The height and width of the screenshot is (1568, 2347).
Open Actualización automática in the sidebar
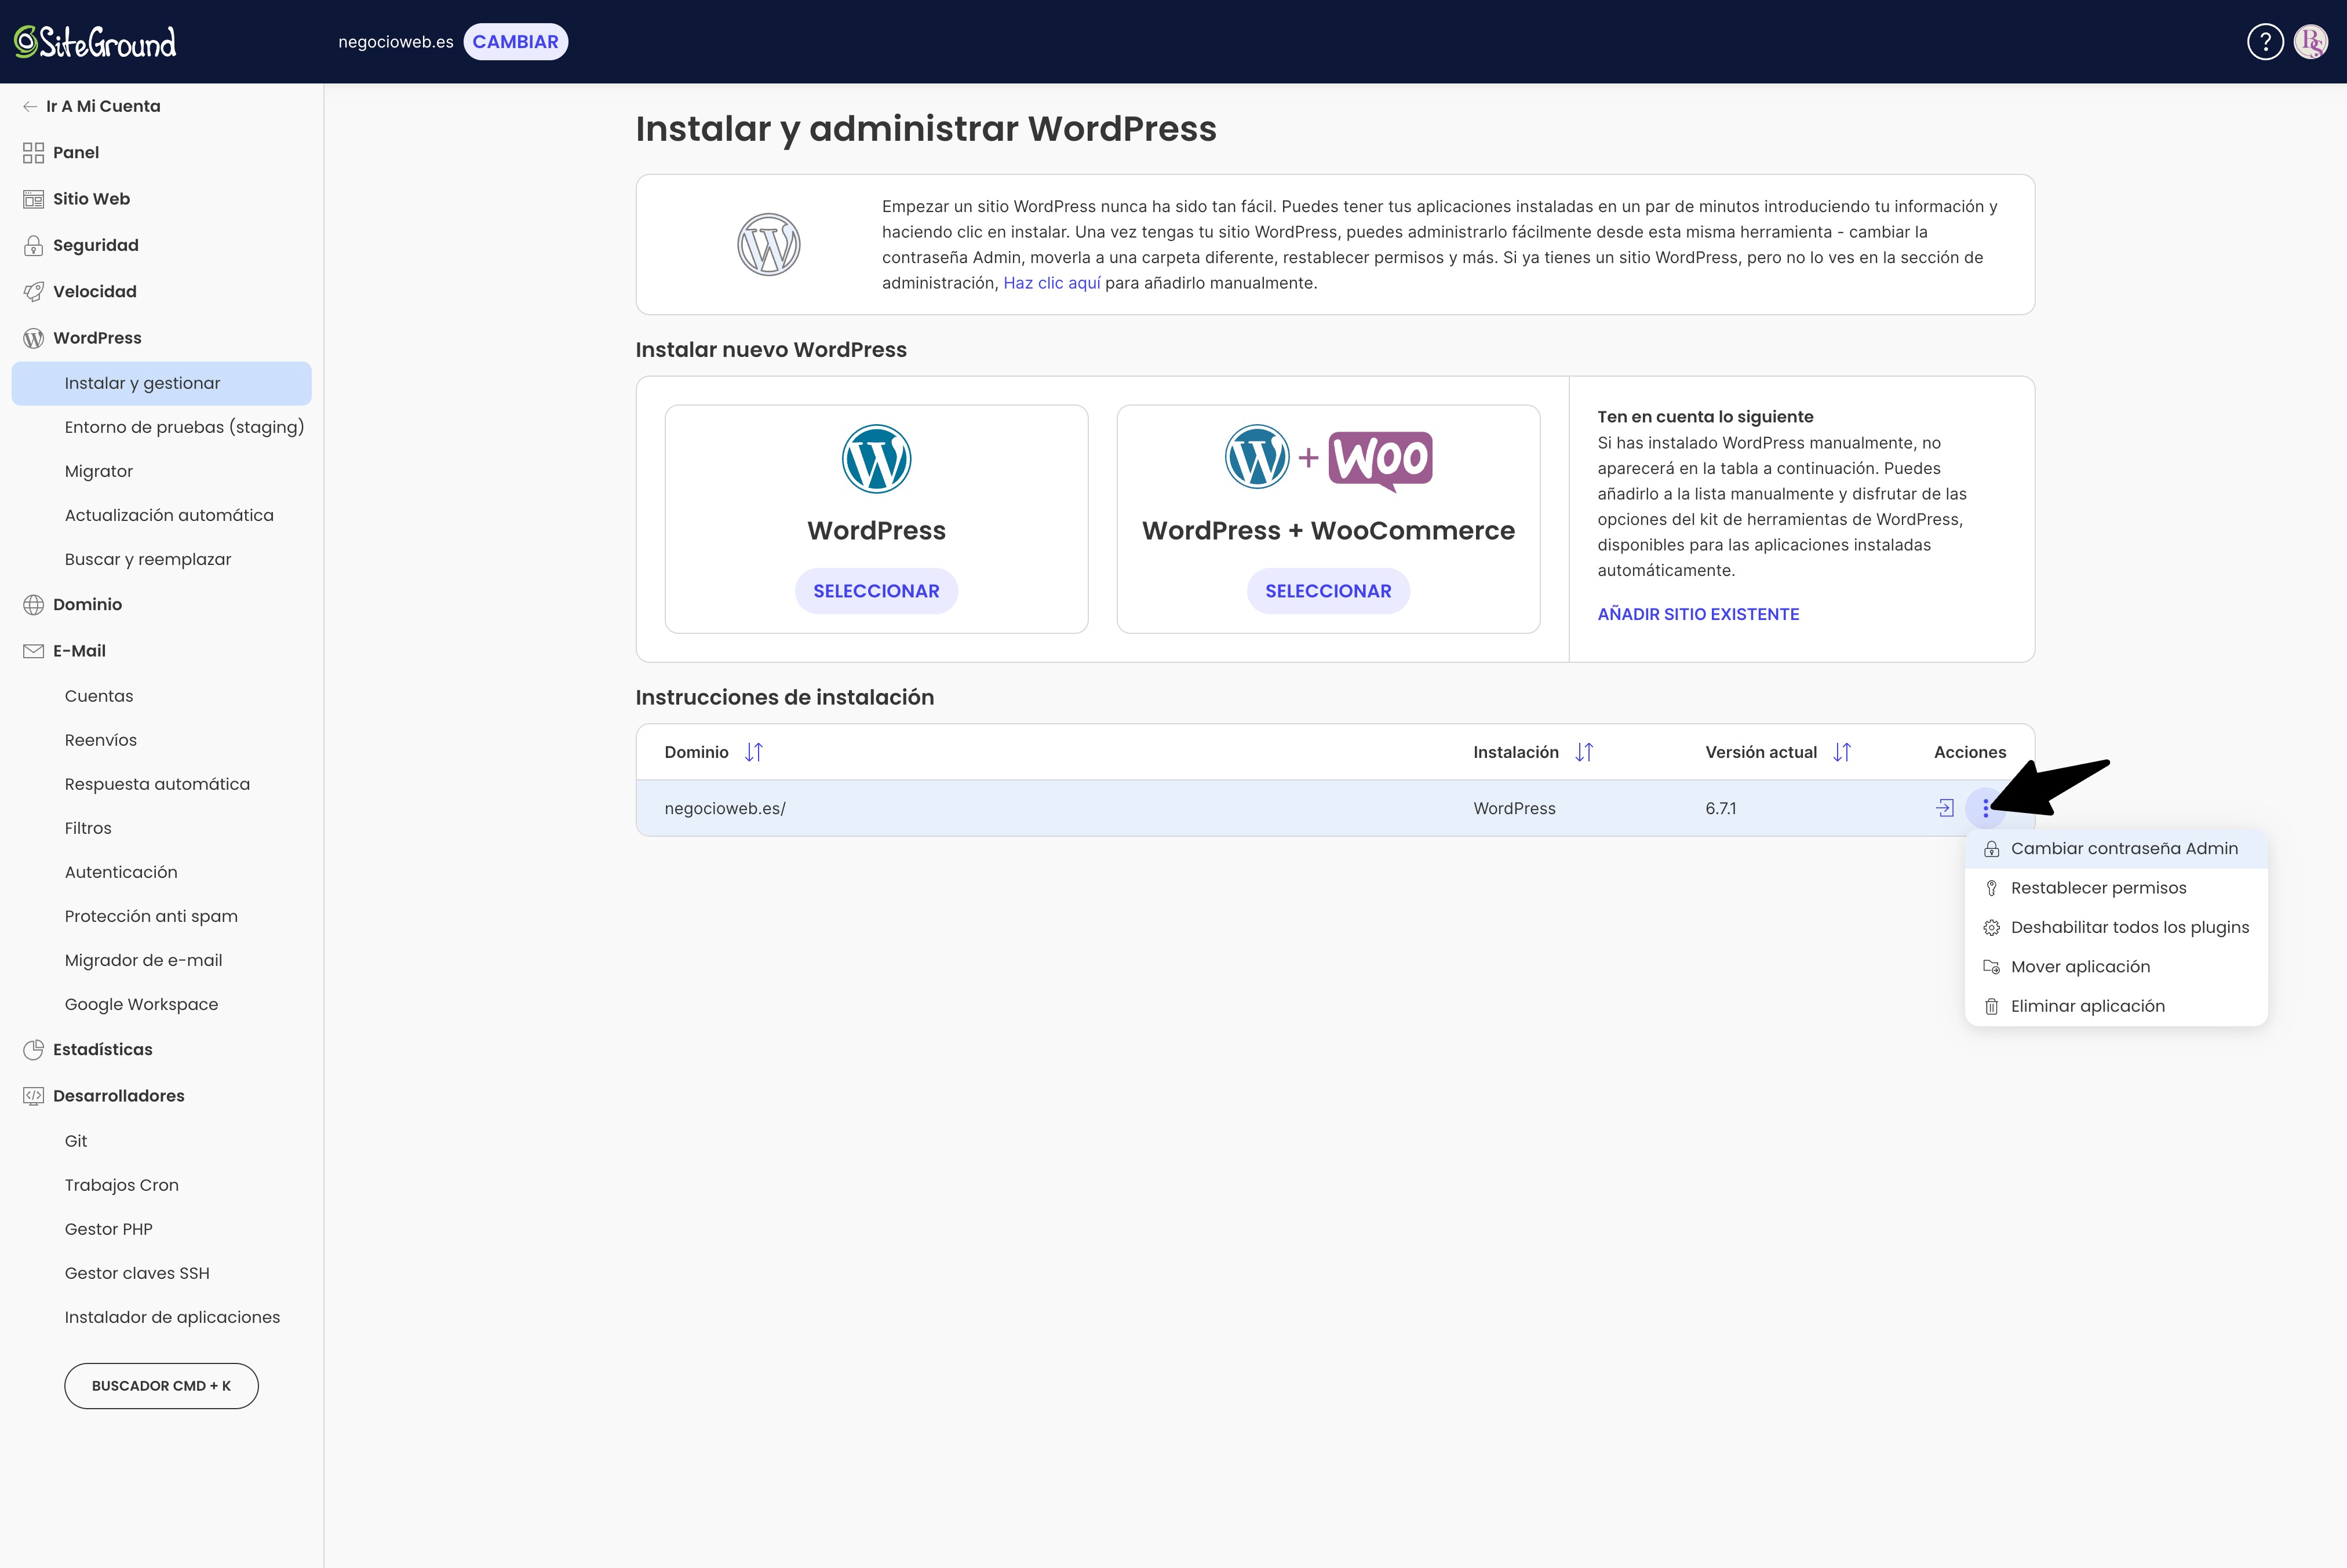pyautogui.click(x=169, y=515)
